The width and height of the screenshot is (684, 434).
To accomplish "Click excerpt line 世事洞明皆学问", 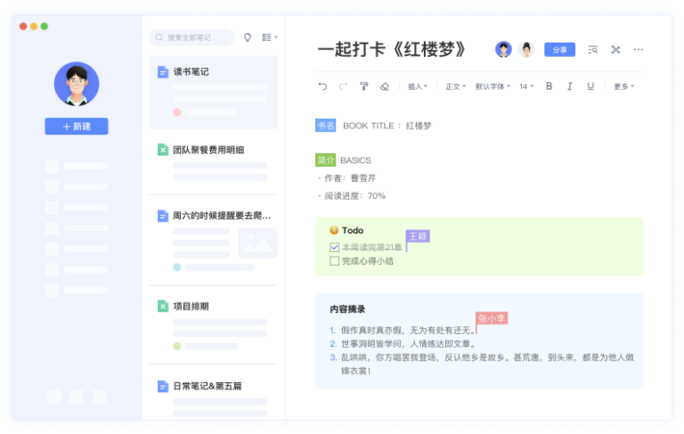I will point(408,344).
